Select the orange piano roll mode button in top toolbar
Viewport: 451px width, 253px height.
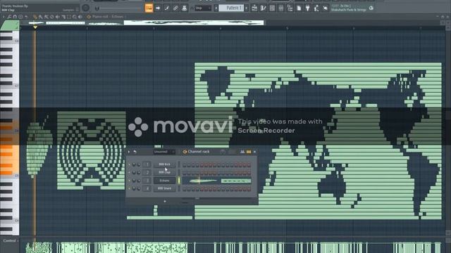tap(149, 8)
